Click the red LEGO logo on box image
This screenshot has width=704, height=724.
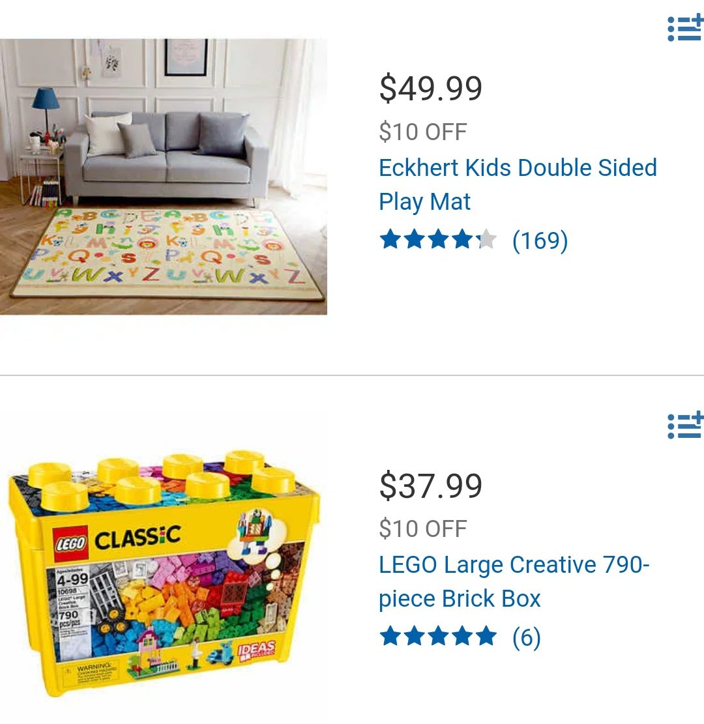70,543
